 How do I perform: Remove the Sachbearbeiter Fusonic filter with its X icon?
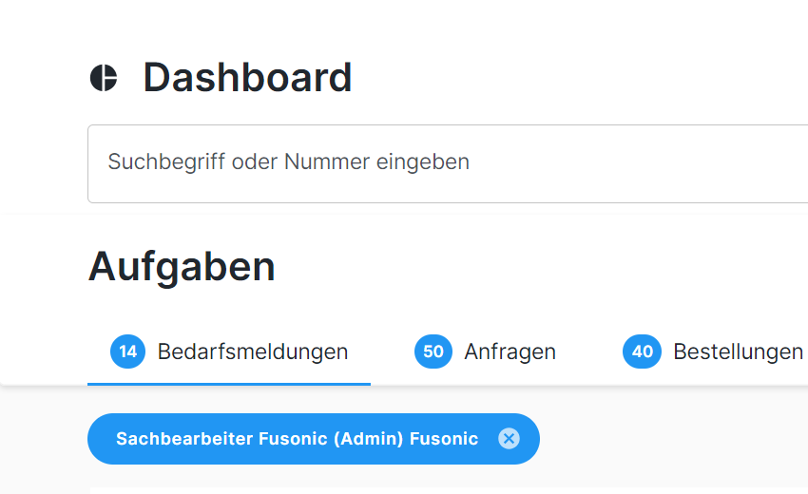510,438
